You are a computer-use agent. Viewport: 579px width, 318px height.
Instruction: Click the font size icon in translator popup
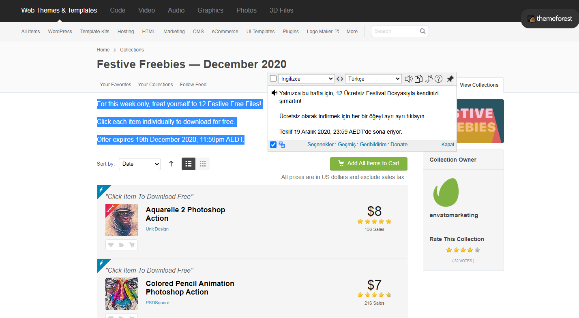point(429,79)
